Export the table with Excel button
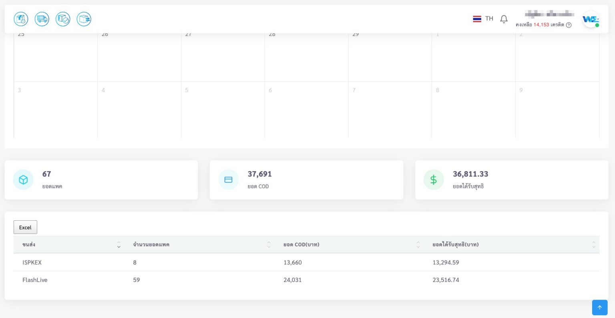This screenshot has width=615, height=318. 25,227
